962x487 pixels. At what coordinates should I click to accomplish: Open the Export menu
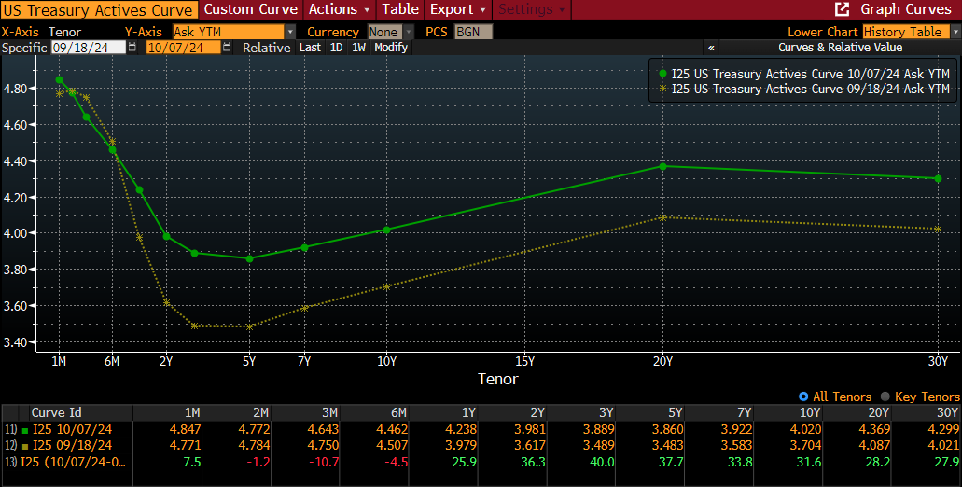[x=457, y=9]
